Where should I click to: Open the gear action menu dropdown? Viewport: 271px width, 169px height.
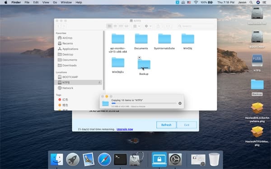click(148, 26)
